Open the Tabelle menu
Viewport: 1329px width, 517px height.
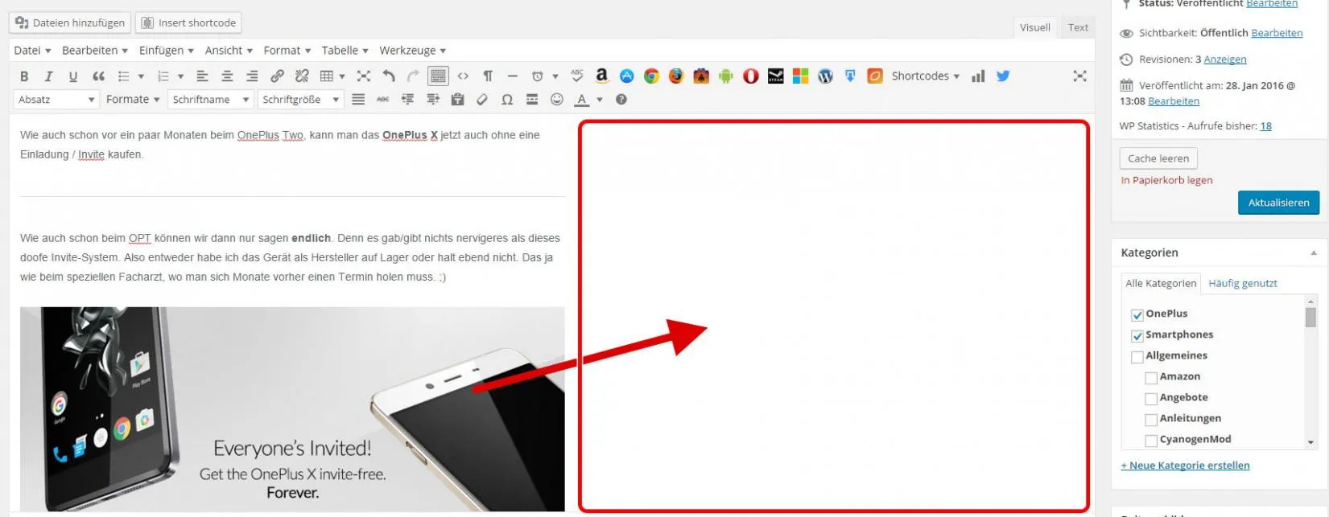pyautogui.click(x=345, y=51)
